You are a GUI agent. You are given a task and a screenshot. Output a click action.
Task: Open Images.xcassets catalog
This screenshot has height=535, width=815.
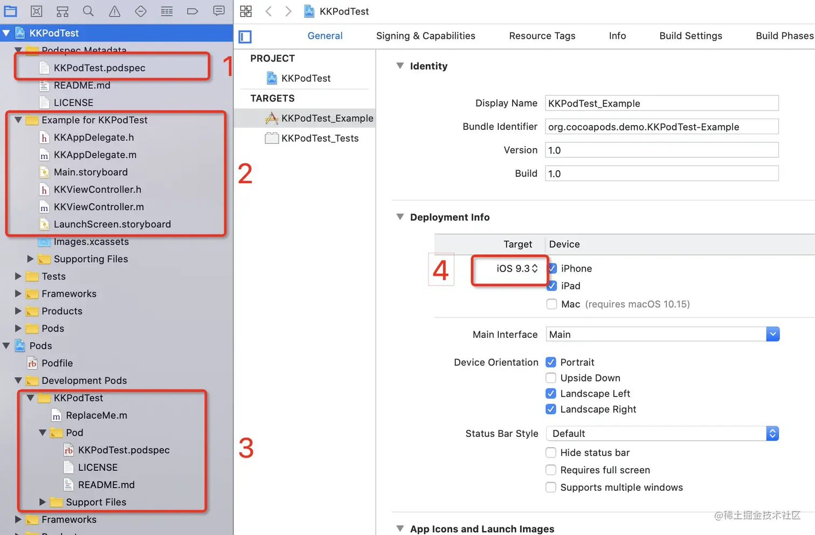pos(91,241)
